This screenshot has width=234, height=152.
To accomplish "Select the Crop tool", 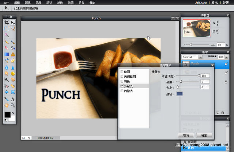I will (7, 23).
